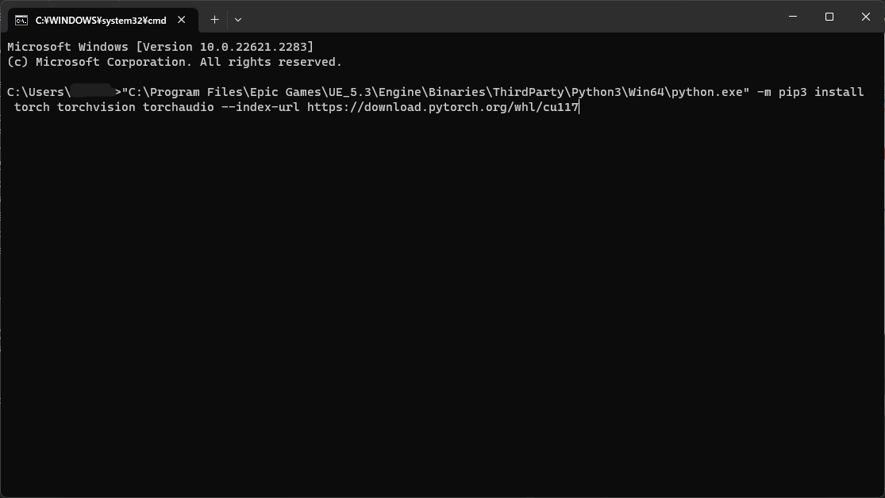Click the pip3 install portion of command
The height and width of the screenshot is (498, 885).
tap(822, 92)
